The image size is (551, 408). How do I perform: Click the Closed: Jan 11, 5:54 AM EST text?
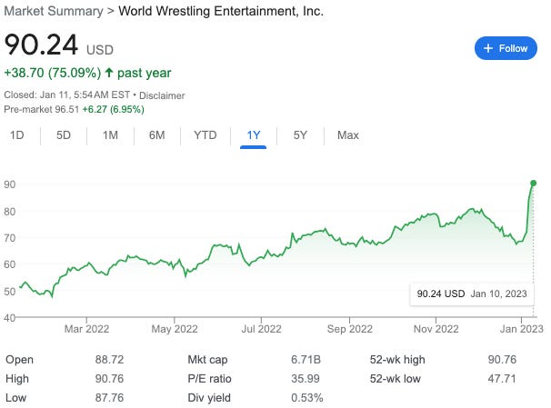(66, 95)
